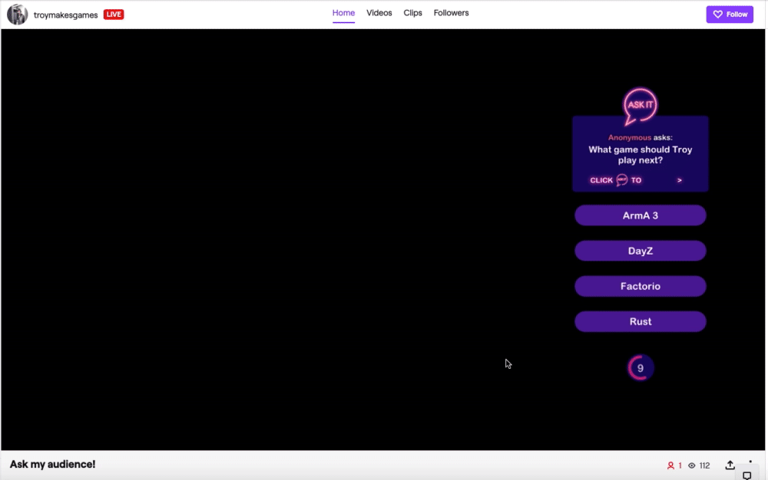The width and height of the screenshot is (768, 480).
Task: Open the Home tab
Action: 343,13
